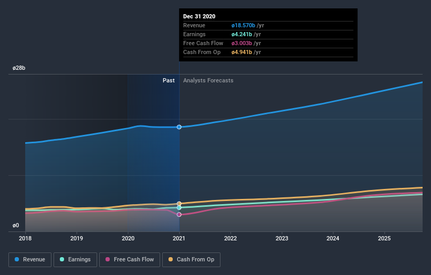The width and height of the screenshot is (431, 275).
Task: Toggle the Cash From Op legend button
Action: [191, 260]
